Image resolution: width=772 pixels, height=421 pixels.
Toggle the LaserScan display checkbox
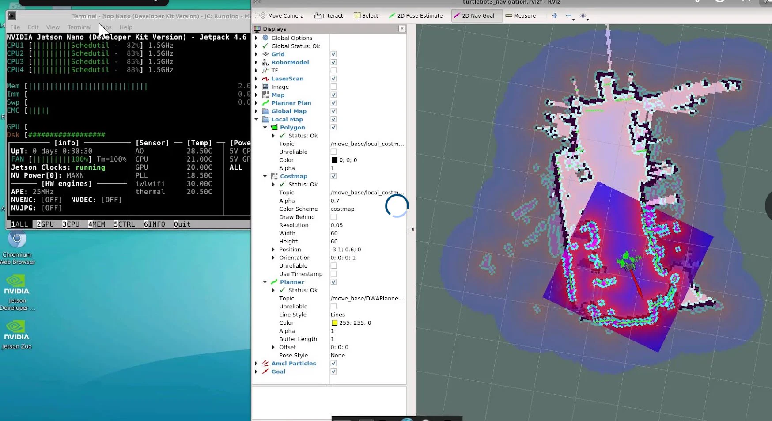333,79
